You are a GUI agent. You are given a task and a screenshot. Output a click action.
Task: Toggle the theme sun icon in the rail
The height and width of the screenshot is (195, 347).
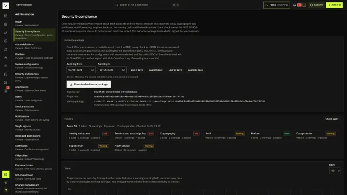tap(6, 182)
